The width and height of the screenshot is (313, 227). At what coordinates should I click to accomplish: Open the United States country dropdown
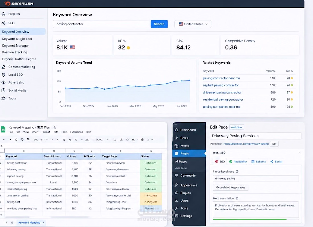tap(193, 24)
